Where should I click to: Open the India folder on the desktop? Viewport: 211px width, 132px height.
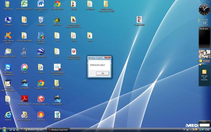click(x=74, y=36)
